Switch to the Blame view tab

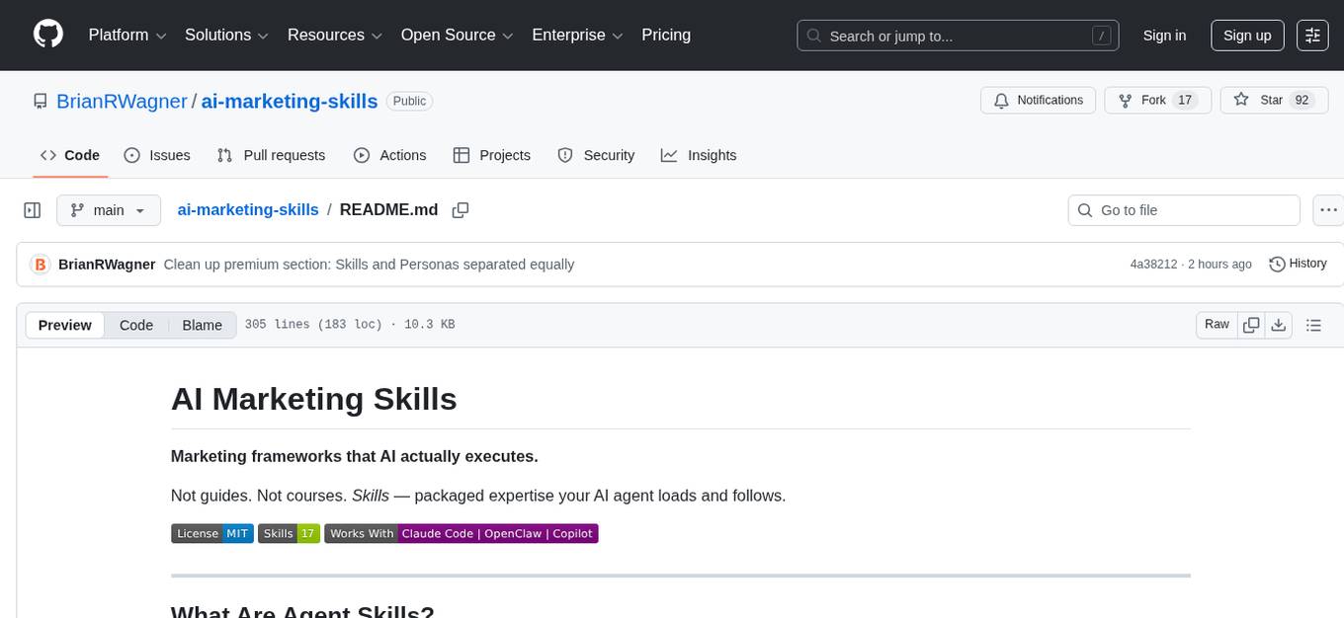[202, 325]
